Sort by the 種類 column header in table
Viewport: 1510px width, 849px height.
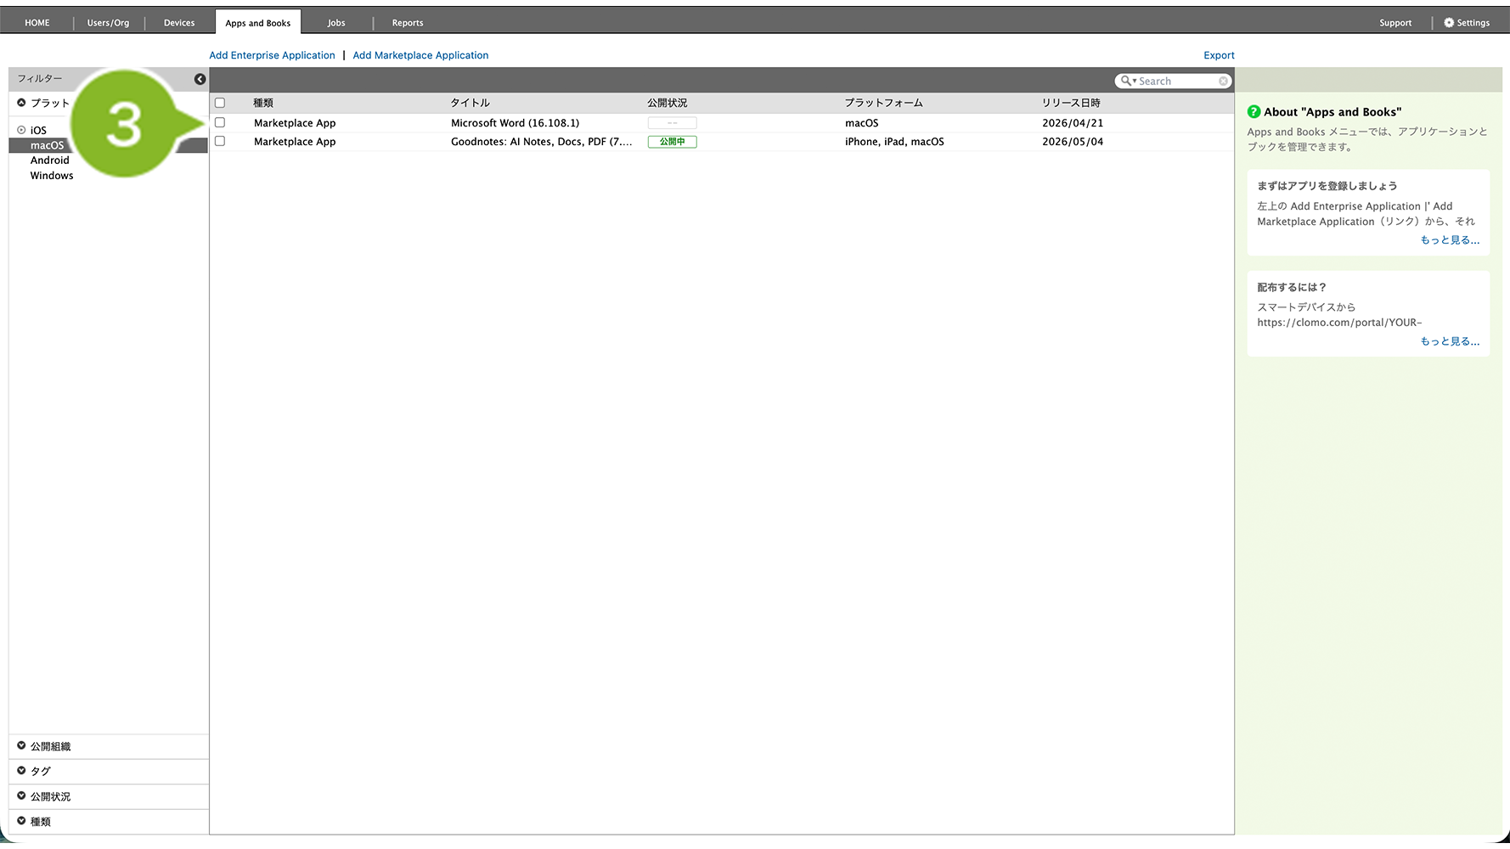pyautogui.click(x=263, y=103)
